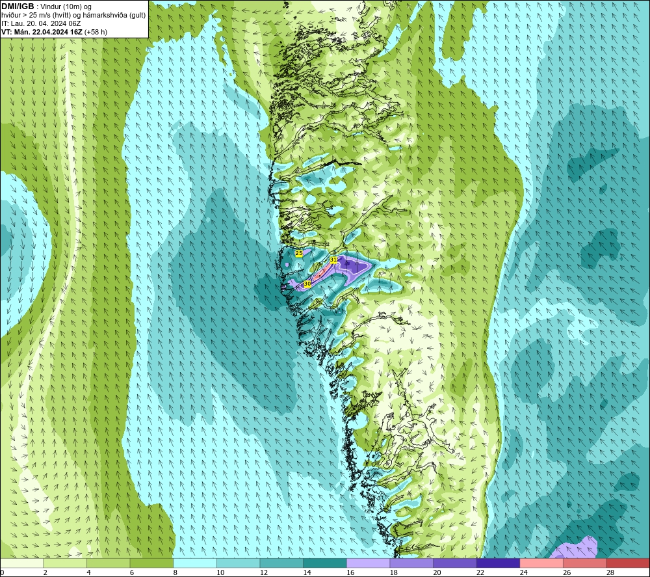Click the 8–10 m/s light cyan scale swatch

[x=195, y=563]
